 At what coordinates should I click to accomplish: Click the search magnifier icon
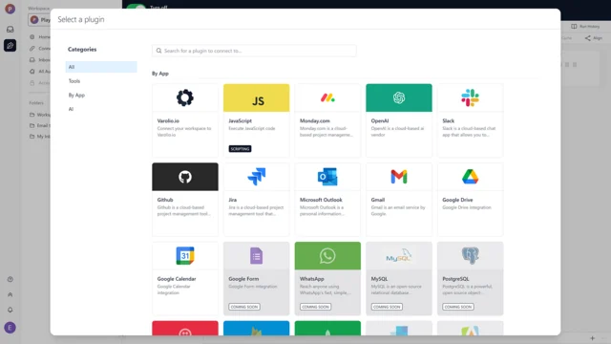click(x=159, y=51)
